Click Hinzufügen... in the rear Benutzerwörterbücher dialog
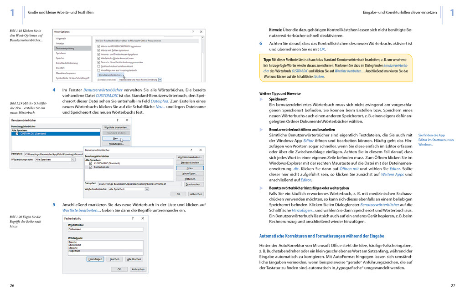The image size is (465, 293). pos(116,143)
